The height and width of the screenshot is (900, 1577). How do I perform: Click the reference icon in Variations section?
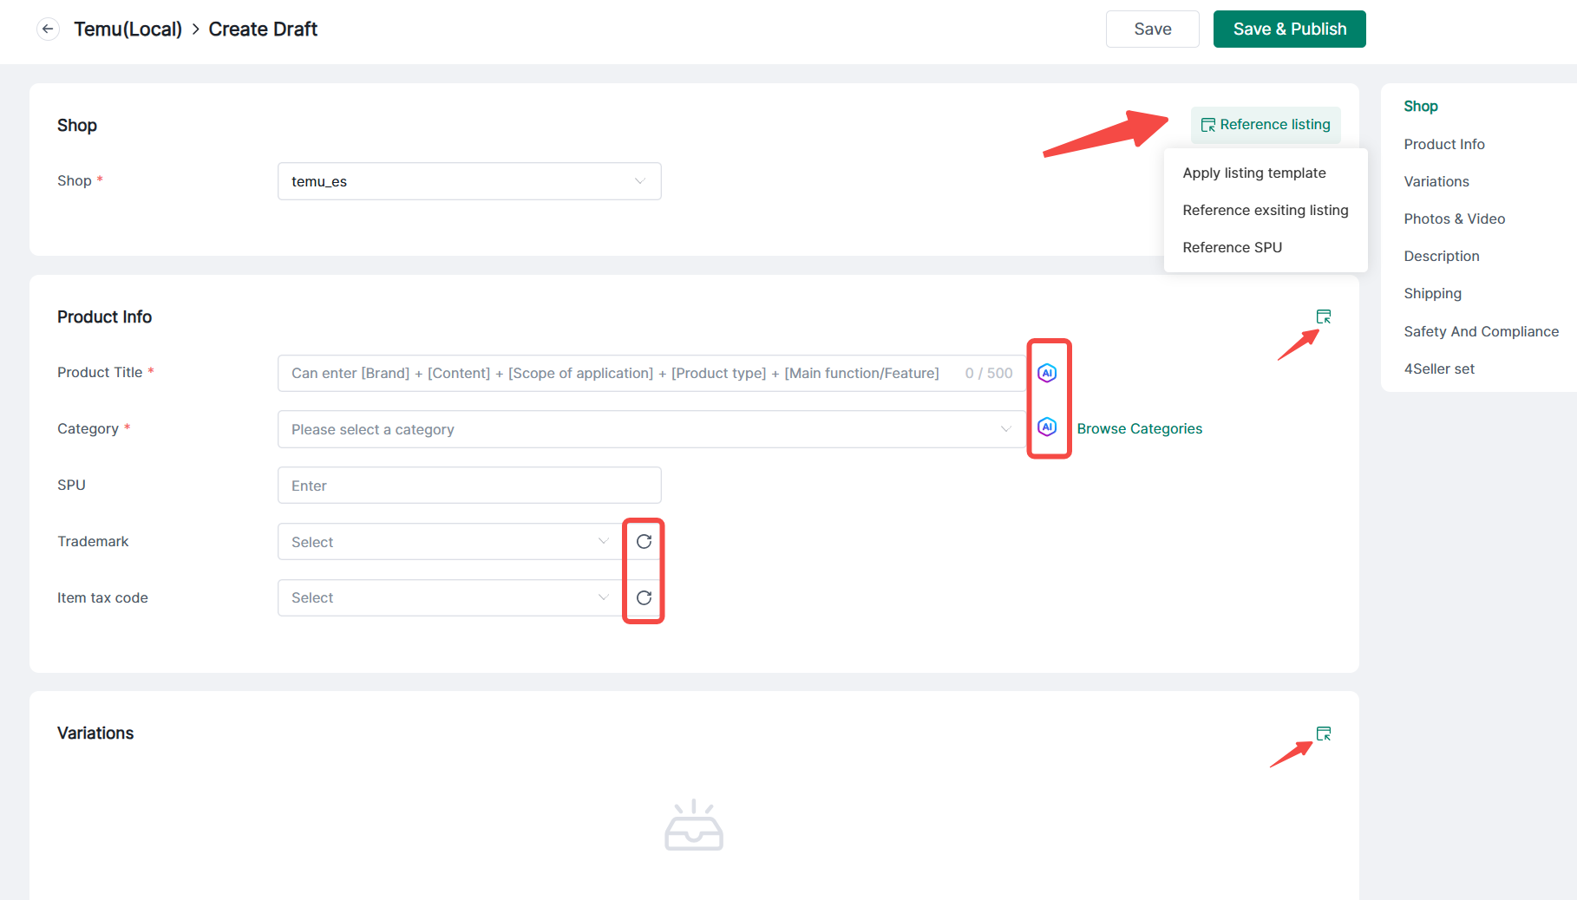[x=1323, y=734]
